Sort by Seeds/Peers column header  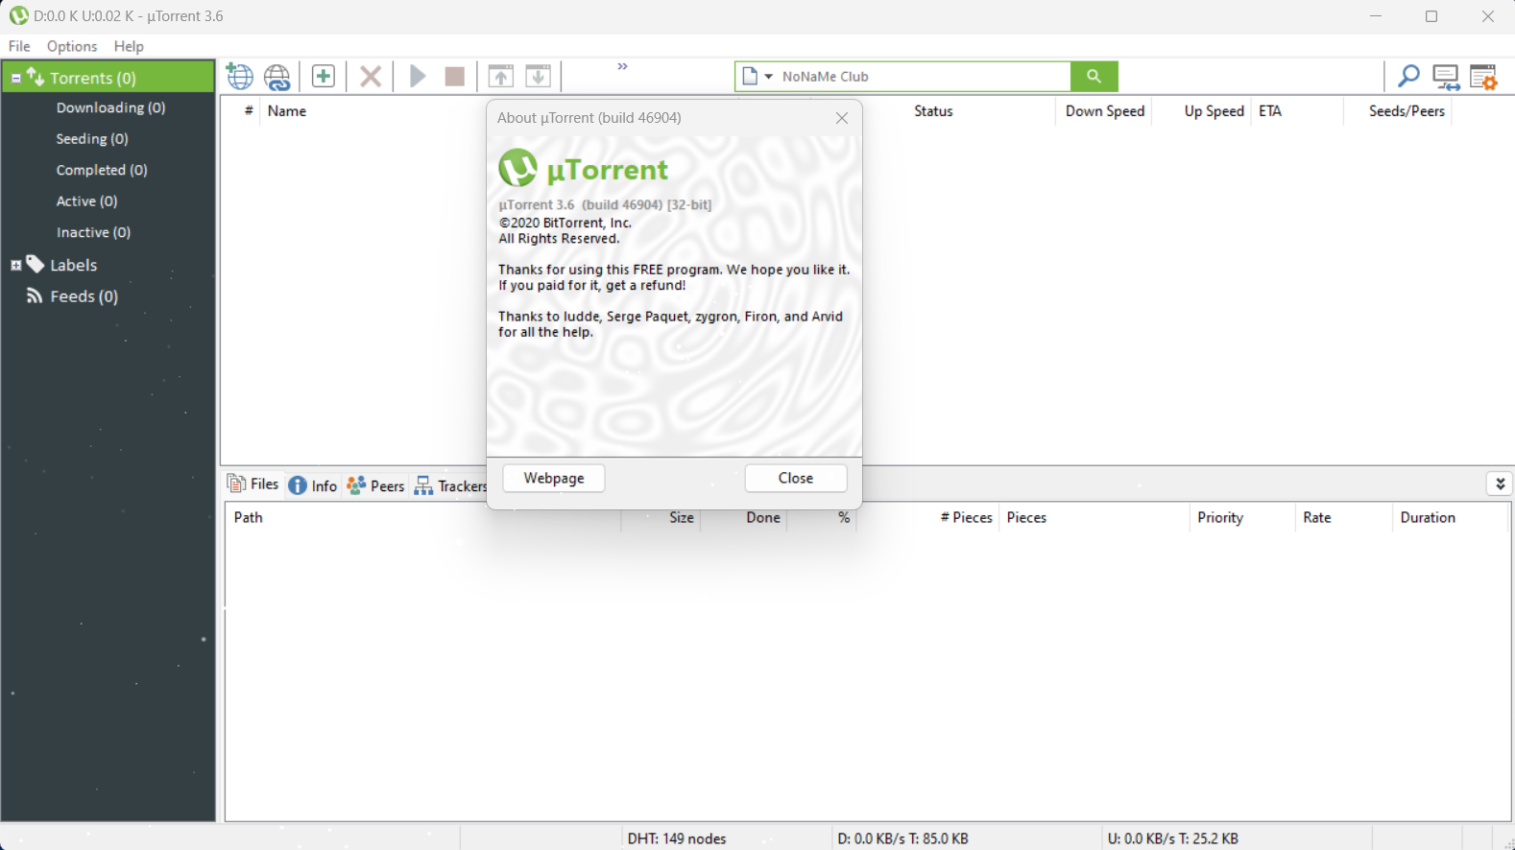coord(1407,111)
